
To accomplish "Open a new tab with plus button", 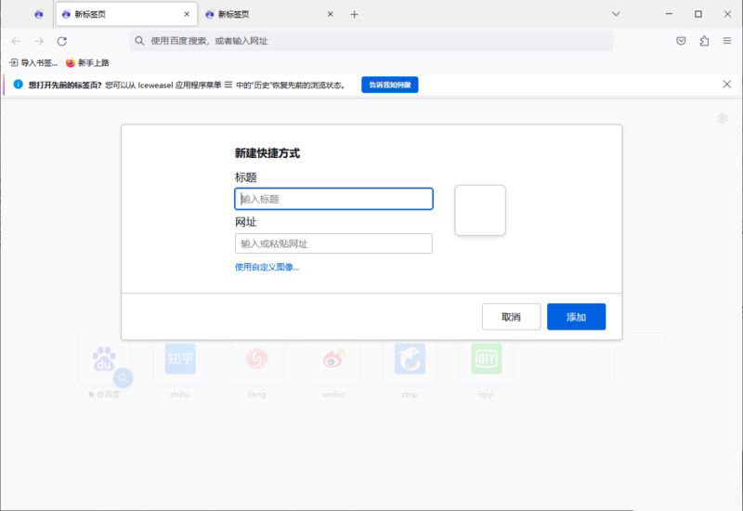I will 355,15.
